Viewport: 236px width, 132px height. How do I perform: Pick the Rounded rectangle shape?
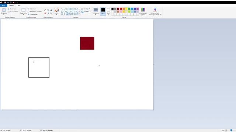click(72, 9)
